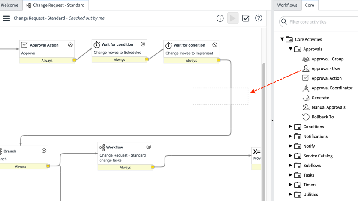
Task: Select the Generate activity icon
Action: 306,98
